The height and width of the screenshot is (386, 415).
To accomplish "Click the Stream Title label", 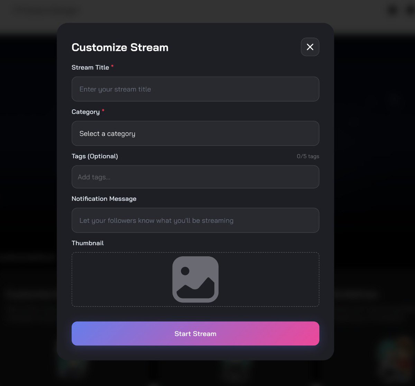I will tap(90, 67).
